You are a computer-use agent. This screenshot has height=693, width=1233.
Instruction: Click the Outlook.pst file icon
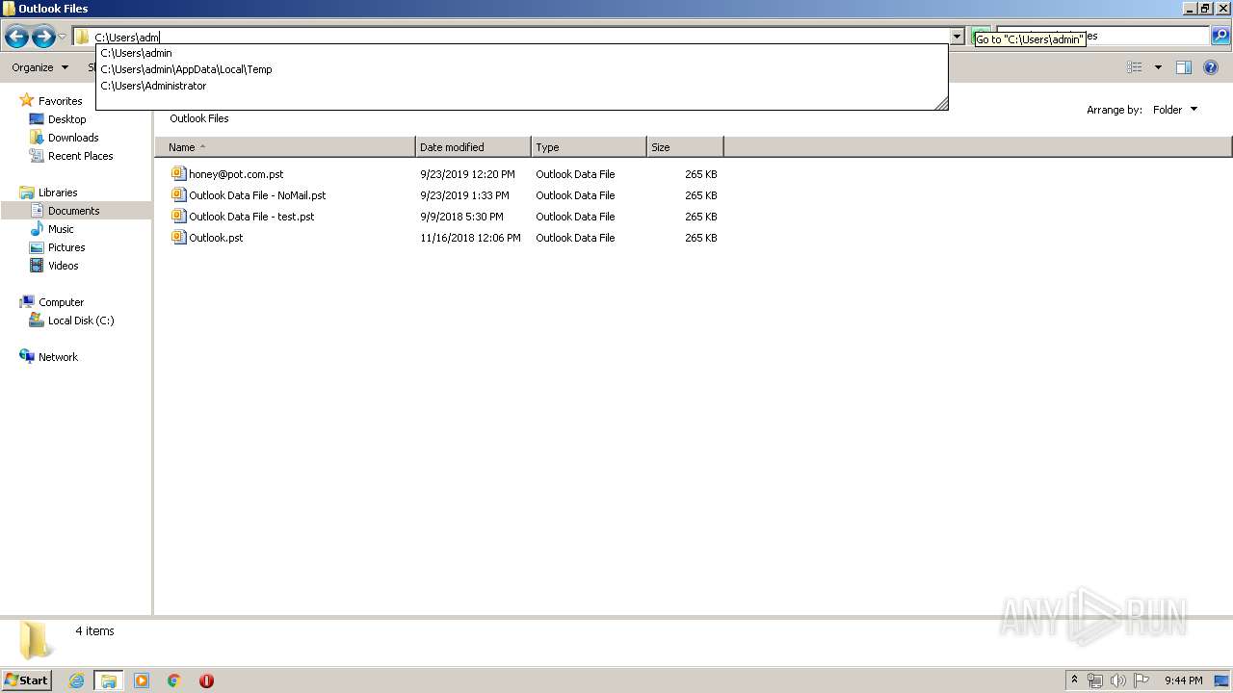pyautogui.click(x=178, y=237)
